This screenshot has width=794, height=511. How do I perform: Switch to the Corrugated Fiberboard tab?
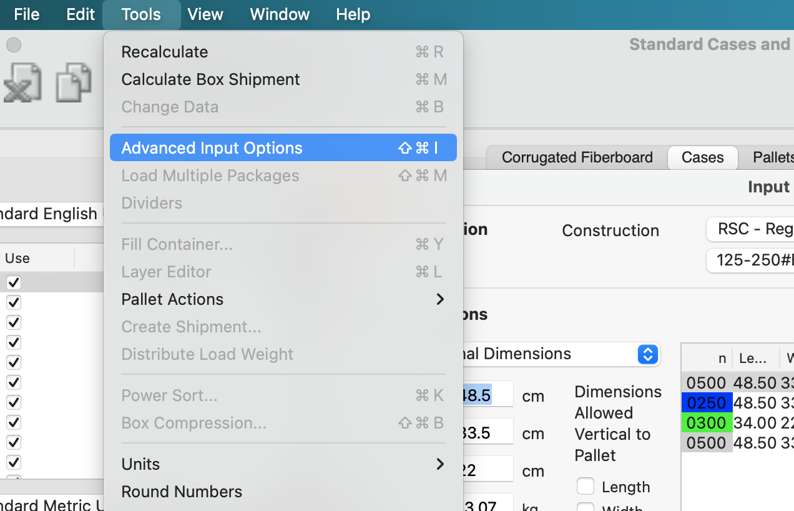pyautogui.click(x=577, y=157)
